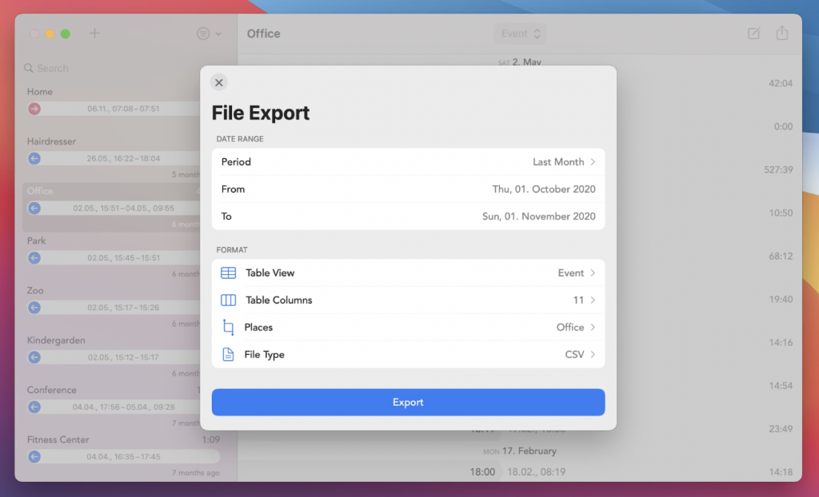Click the Places crop-shaped icon
The width and height of the screenshot is (819, 497).
(228, 327)
